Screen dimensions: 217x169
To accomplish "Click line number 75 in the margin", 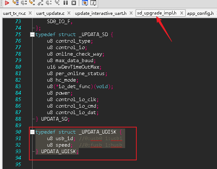I will click(x=18, y=34).
